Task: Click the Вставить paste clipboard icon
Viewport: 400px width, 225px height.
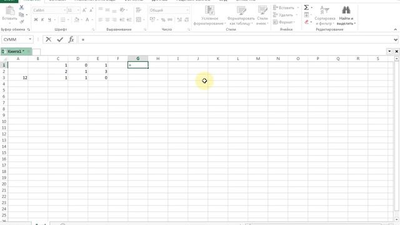Action: point(10,11)
